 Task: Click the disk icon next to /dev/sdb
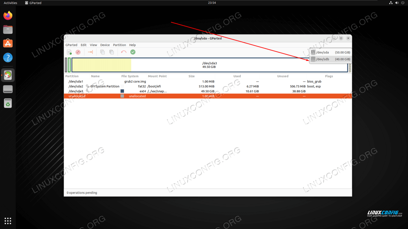coord(313,59)
